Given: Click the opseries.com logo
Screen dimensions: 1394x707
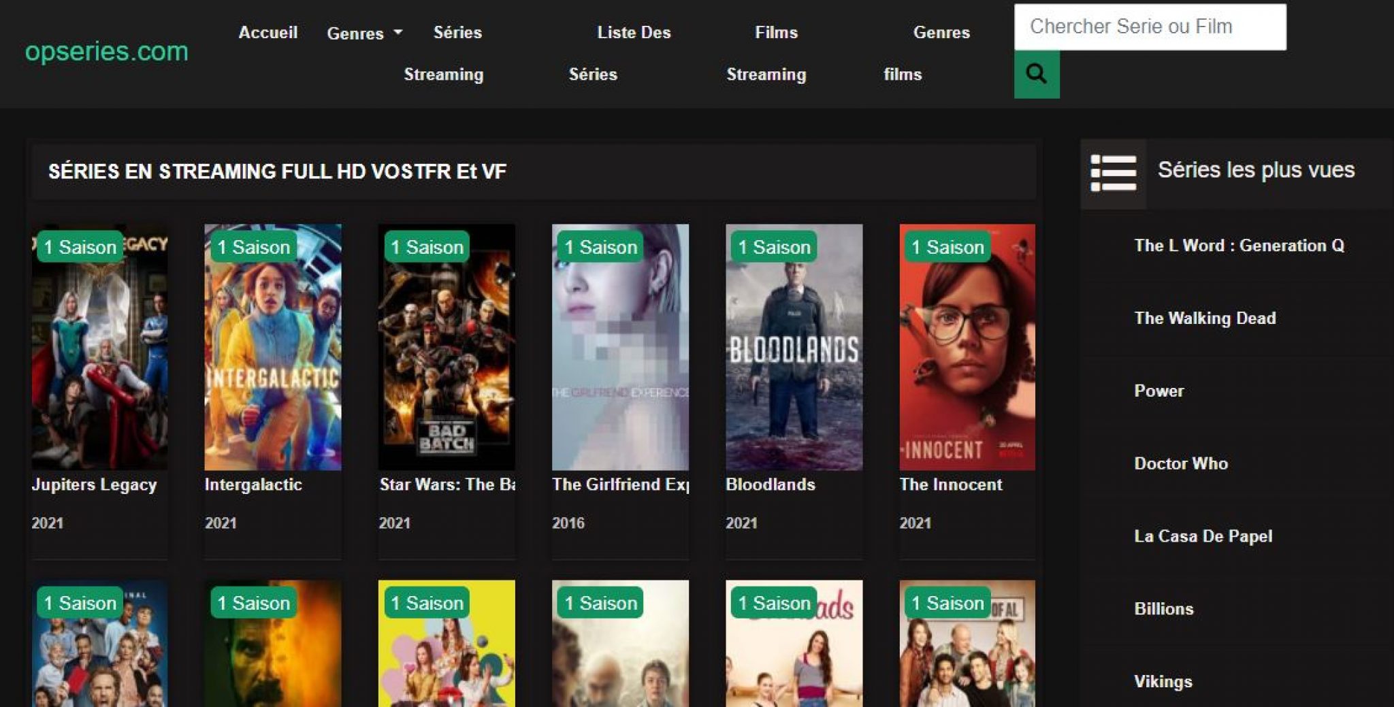Looking at the screenshot, I should pos(107,52).
